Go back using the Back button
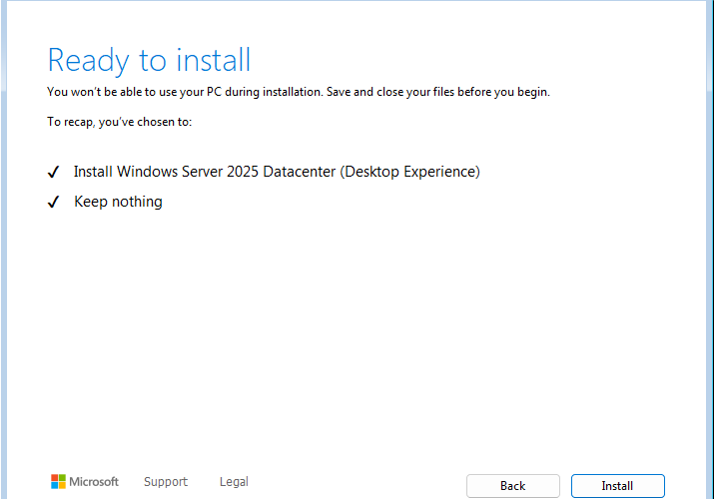The height and width of the screenshot is (499, 714). tap(512, 486)
